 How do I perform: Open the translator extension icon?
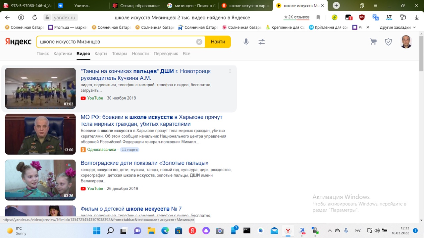[x=375, y=18]
